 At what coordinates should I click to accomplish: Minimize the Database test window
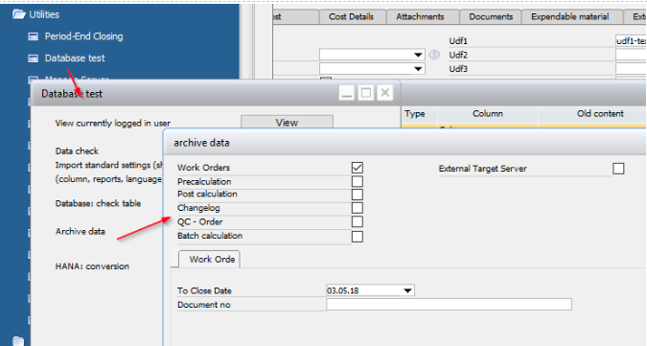(347, 93)
